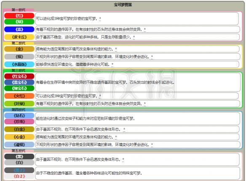Click the 银 entry starting 不规则形状
The height and width of the screenshot is (181, 246).
(93, 57)
